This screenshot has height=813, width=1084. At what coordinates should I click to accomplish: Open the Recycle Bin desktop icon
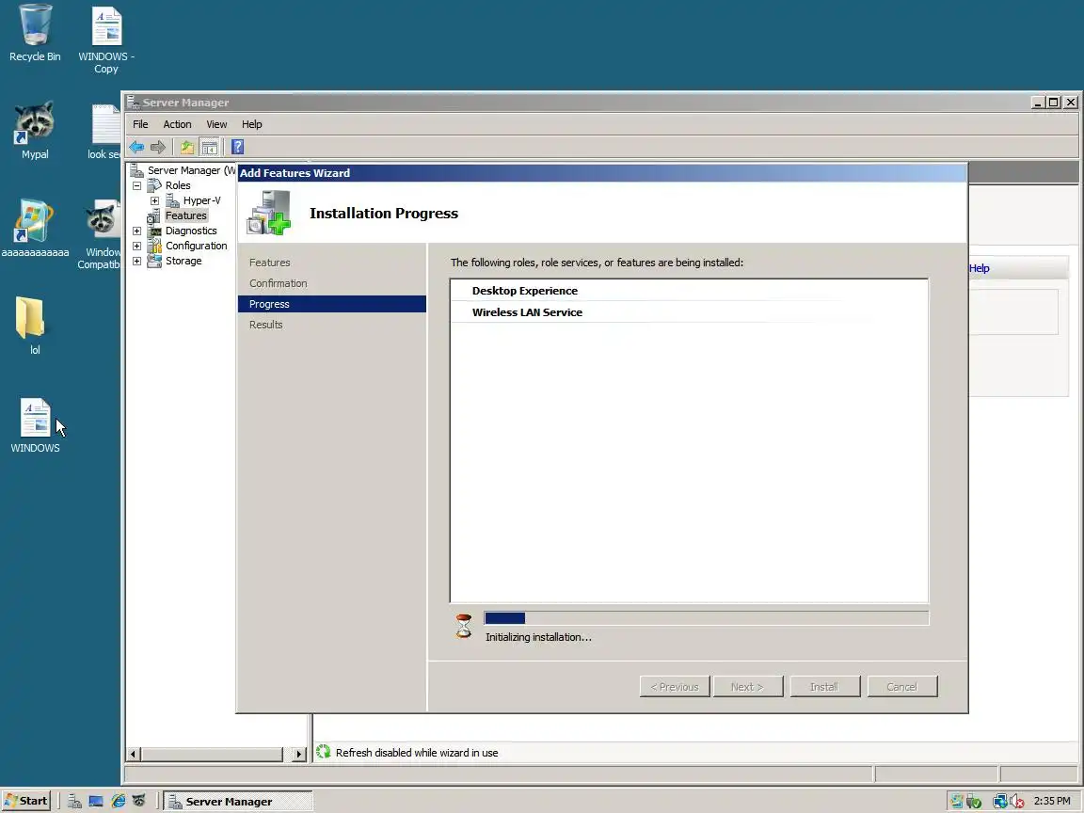35,33
